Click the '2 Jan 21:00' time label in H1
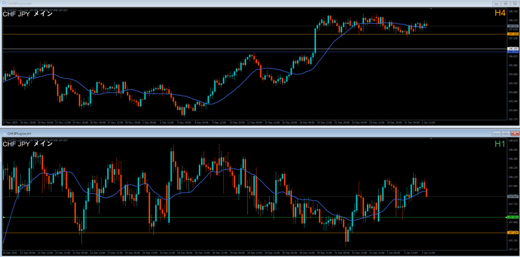Screen dimensions: 520x257 [x=428, y=252]
